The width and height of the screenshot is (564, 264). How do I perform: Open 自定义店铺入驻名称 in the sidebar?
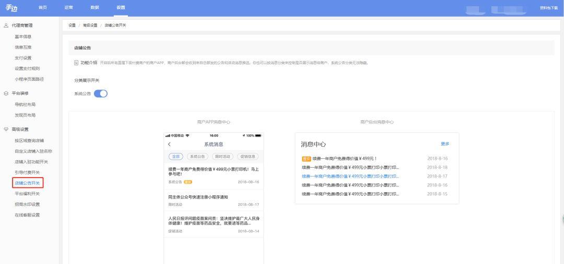click(x=33, y=151)
